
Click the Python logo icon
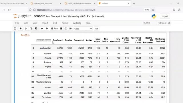(x=154, y=16)
